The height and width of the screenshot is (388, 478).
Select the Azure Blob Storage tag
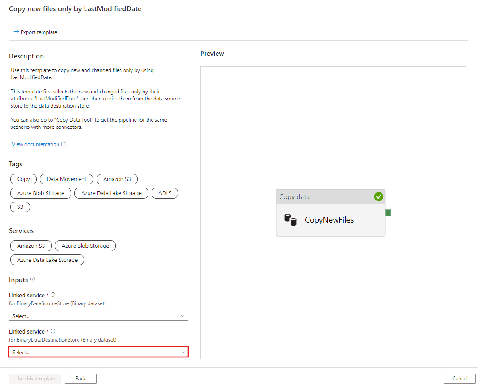tap(41, 193)
